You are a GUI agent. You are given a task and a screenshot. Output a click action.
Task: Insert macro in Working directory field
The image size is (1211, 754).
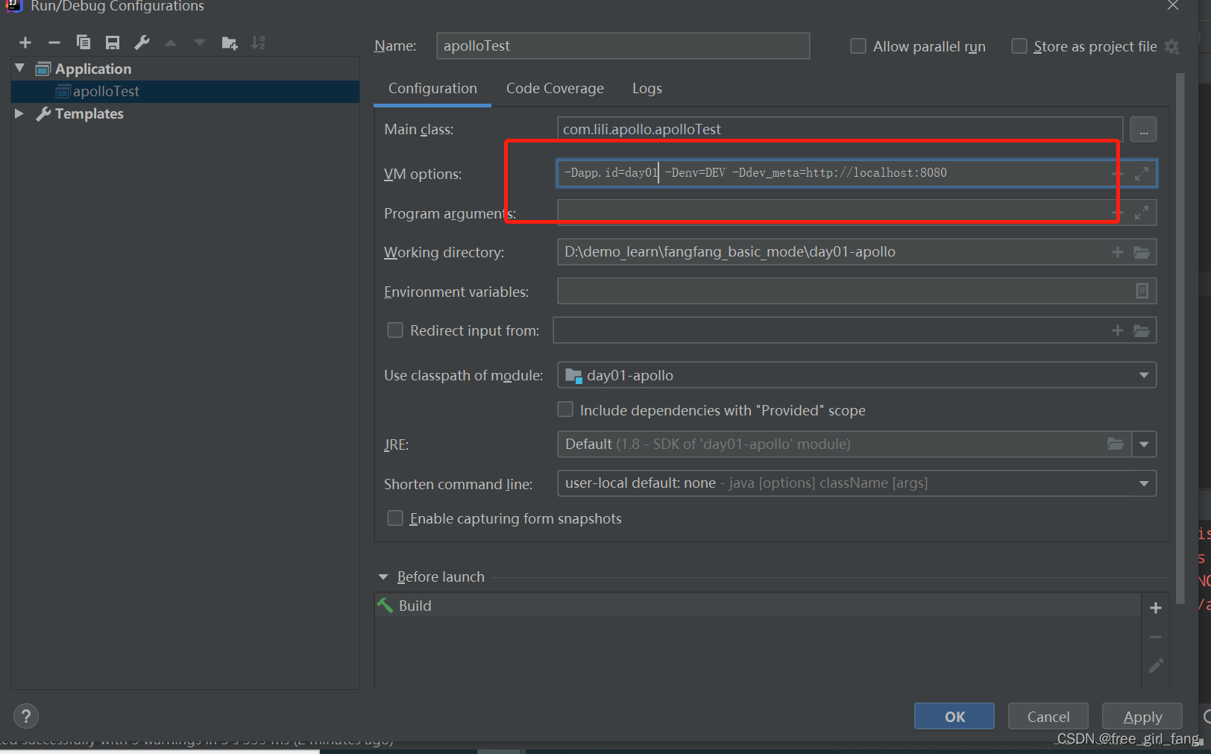1117,252
